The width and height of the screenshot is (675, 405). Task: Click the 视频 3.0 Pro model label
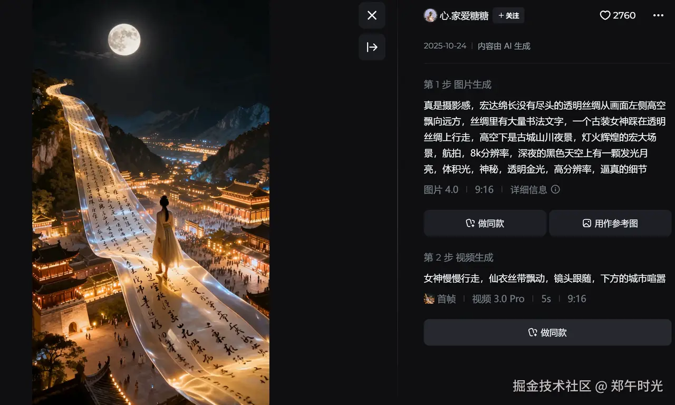click(x=498, y=298)
